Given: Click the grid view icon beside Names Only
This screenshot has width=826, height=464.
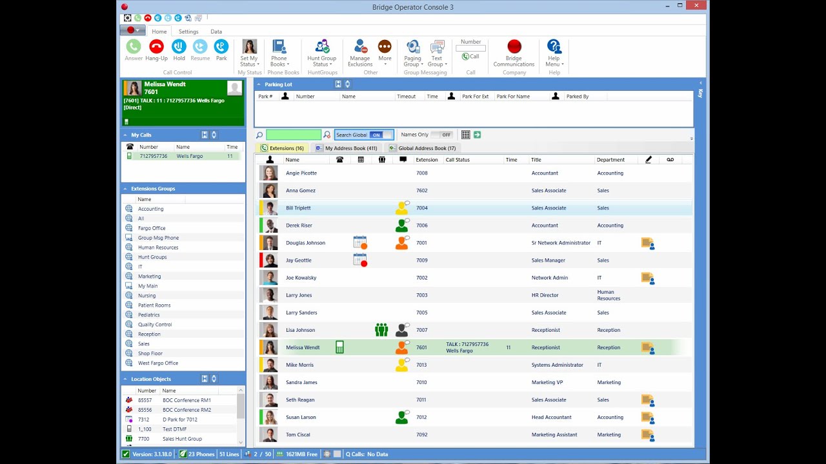Looking at the screenshot, I should coord(466,135).
